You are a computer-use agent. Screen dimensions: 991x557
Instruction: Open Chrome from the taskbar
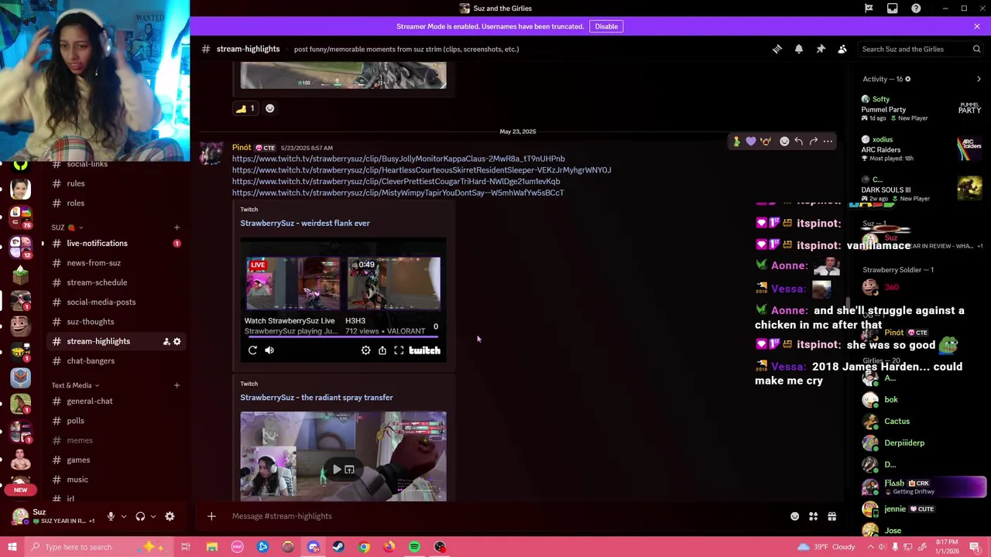click(x=364, y=547)
